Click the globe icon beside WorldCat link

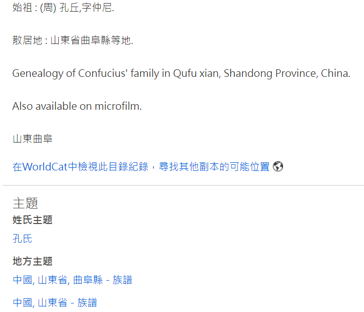coord(277,166)
